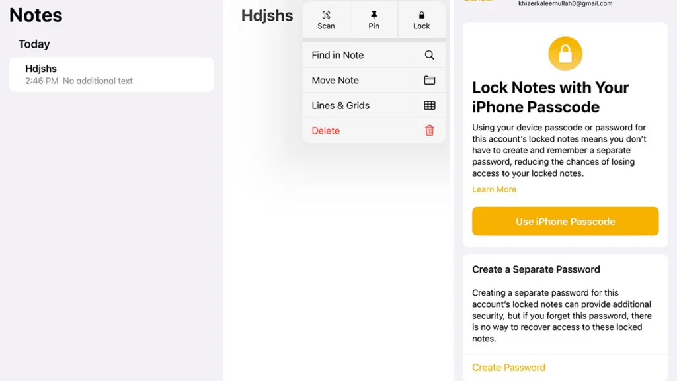Image resolution: width=677 pixels, height=381 pixels.
Task: Click the 2:46 PM timestamp text
Action: coord(42,81)
